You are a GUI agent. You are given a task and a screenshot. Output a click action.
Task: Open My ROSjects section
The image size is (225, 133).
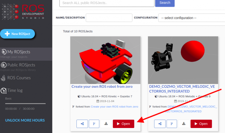tap(26, 54)
